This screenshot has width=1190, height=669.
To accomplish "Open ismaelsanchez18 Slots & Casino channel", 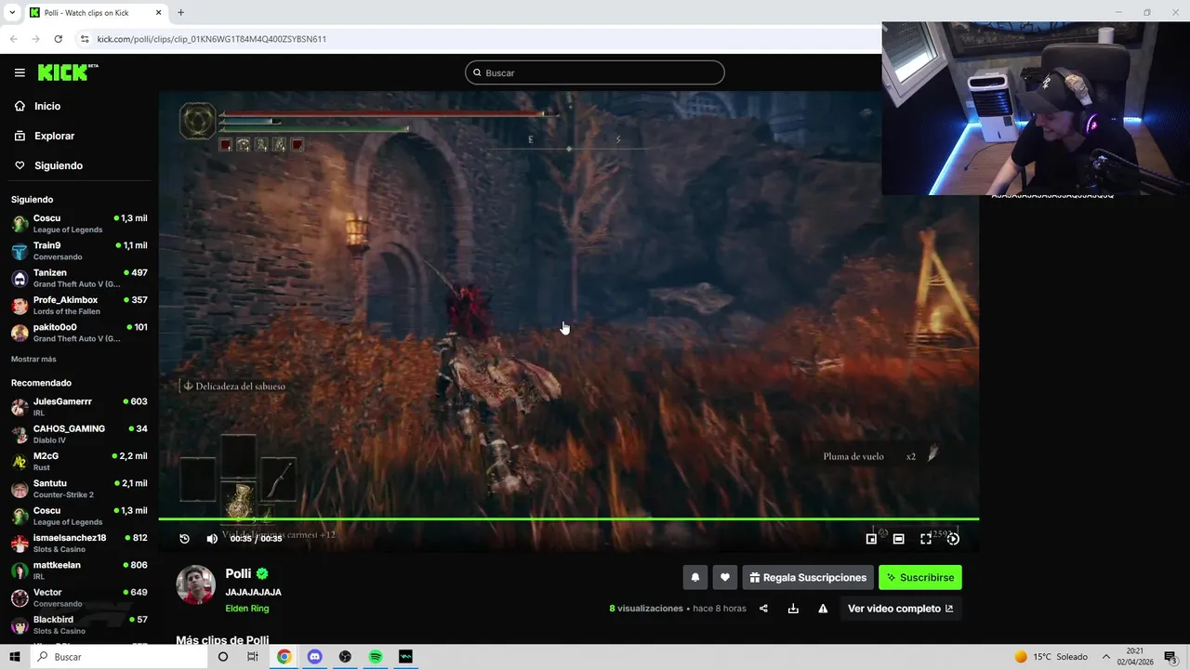I will pyautogui.click(x=79, y=544).
